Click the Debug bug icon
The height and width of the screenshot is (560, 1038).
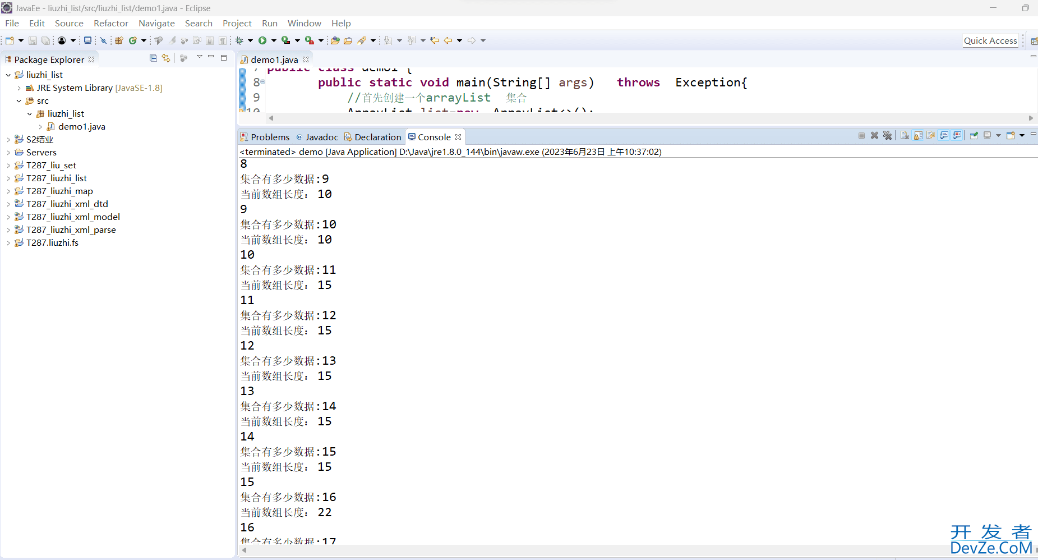[239, 40]
